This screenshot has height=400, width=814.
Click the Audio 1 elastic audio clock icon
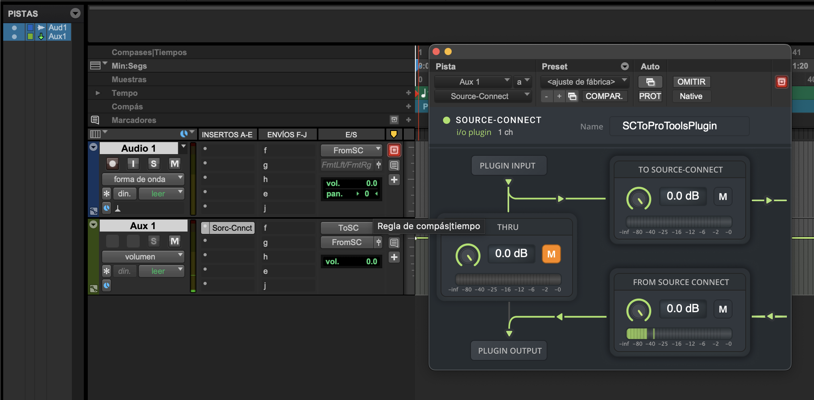(107, 208)
